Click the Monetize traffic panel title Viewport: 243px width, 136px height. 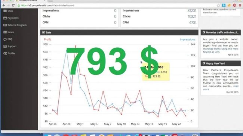pos(222,32)
